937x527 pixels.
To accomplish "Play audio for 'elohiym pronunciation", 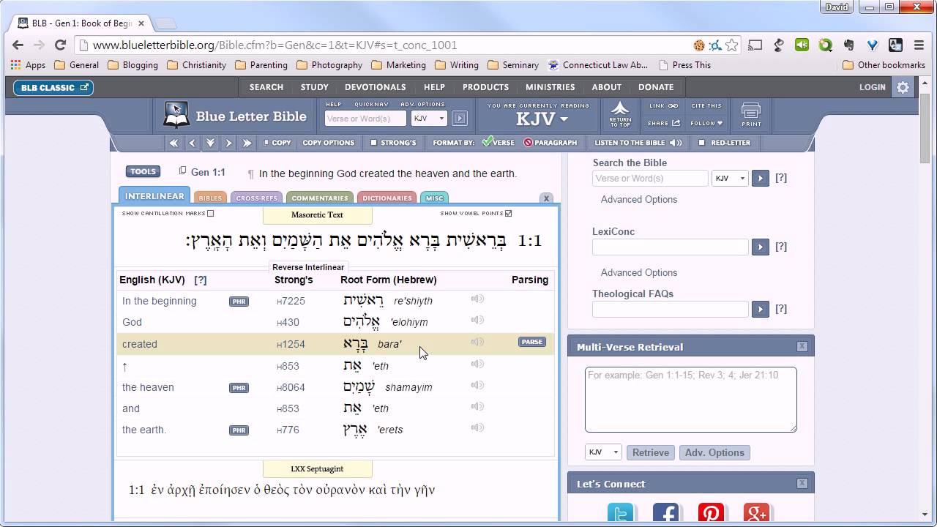I will [x=477, y=320].
